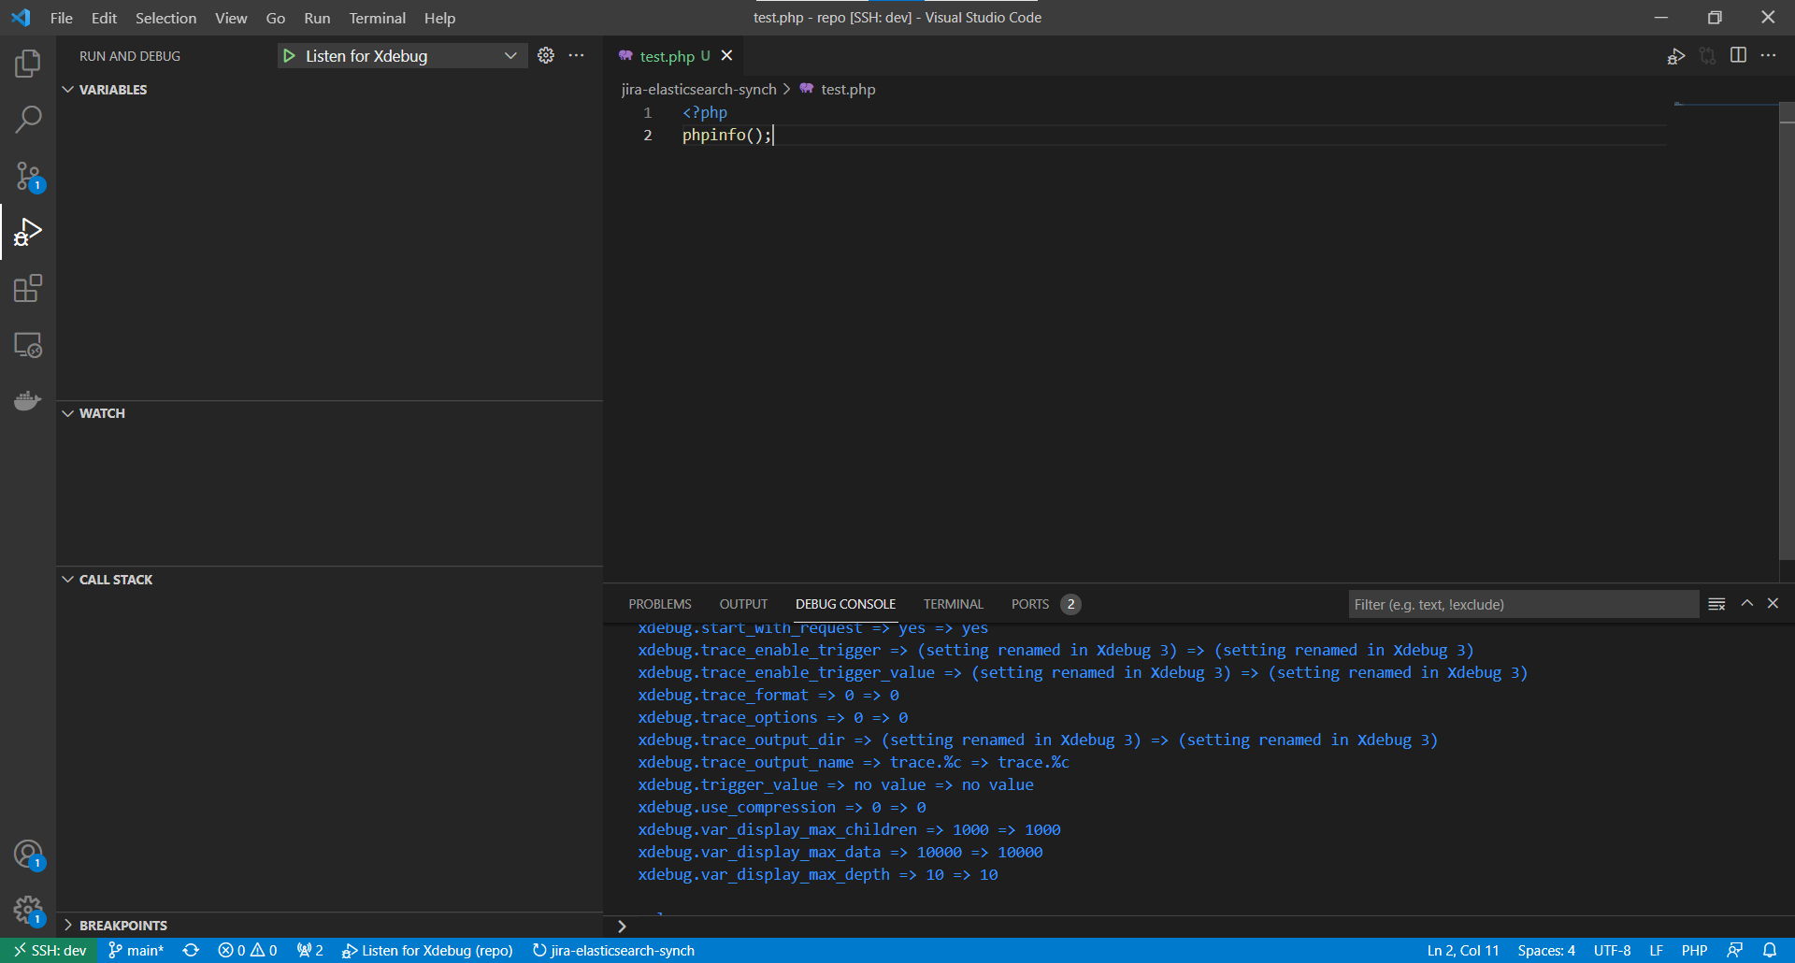The height and width of the screenshot is (963, 1795).
Task: Change encoding UTF-8
Action: click(1612, 951)
